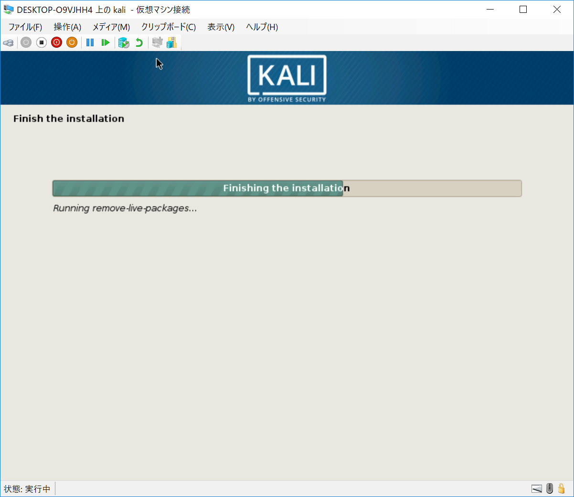
Task: Create a checkpoint with the toolbar icon
Action: [x=124, y=43]
